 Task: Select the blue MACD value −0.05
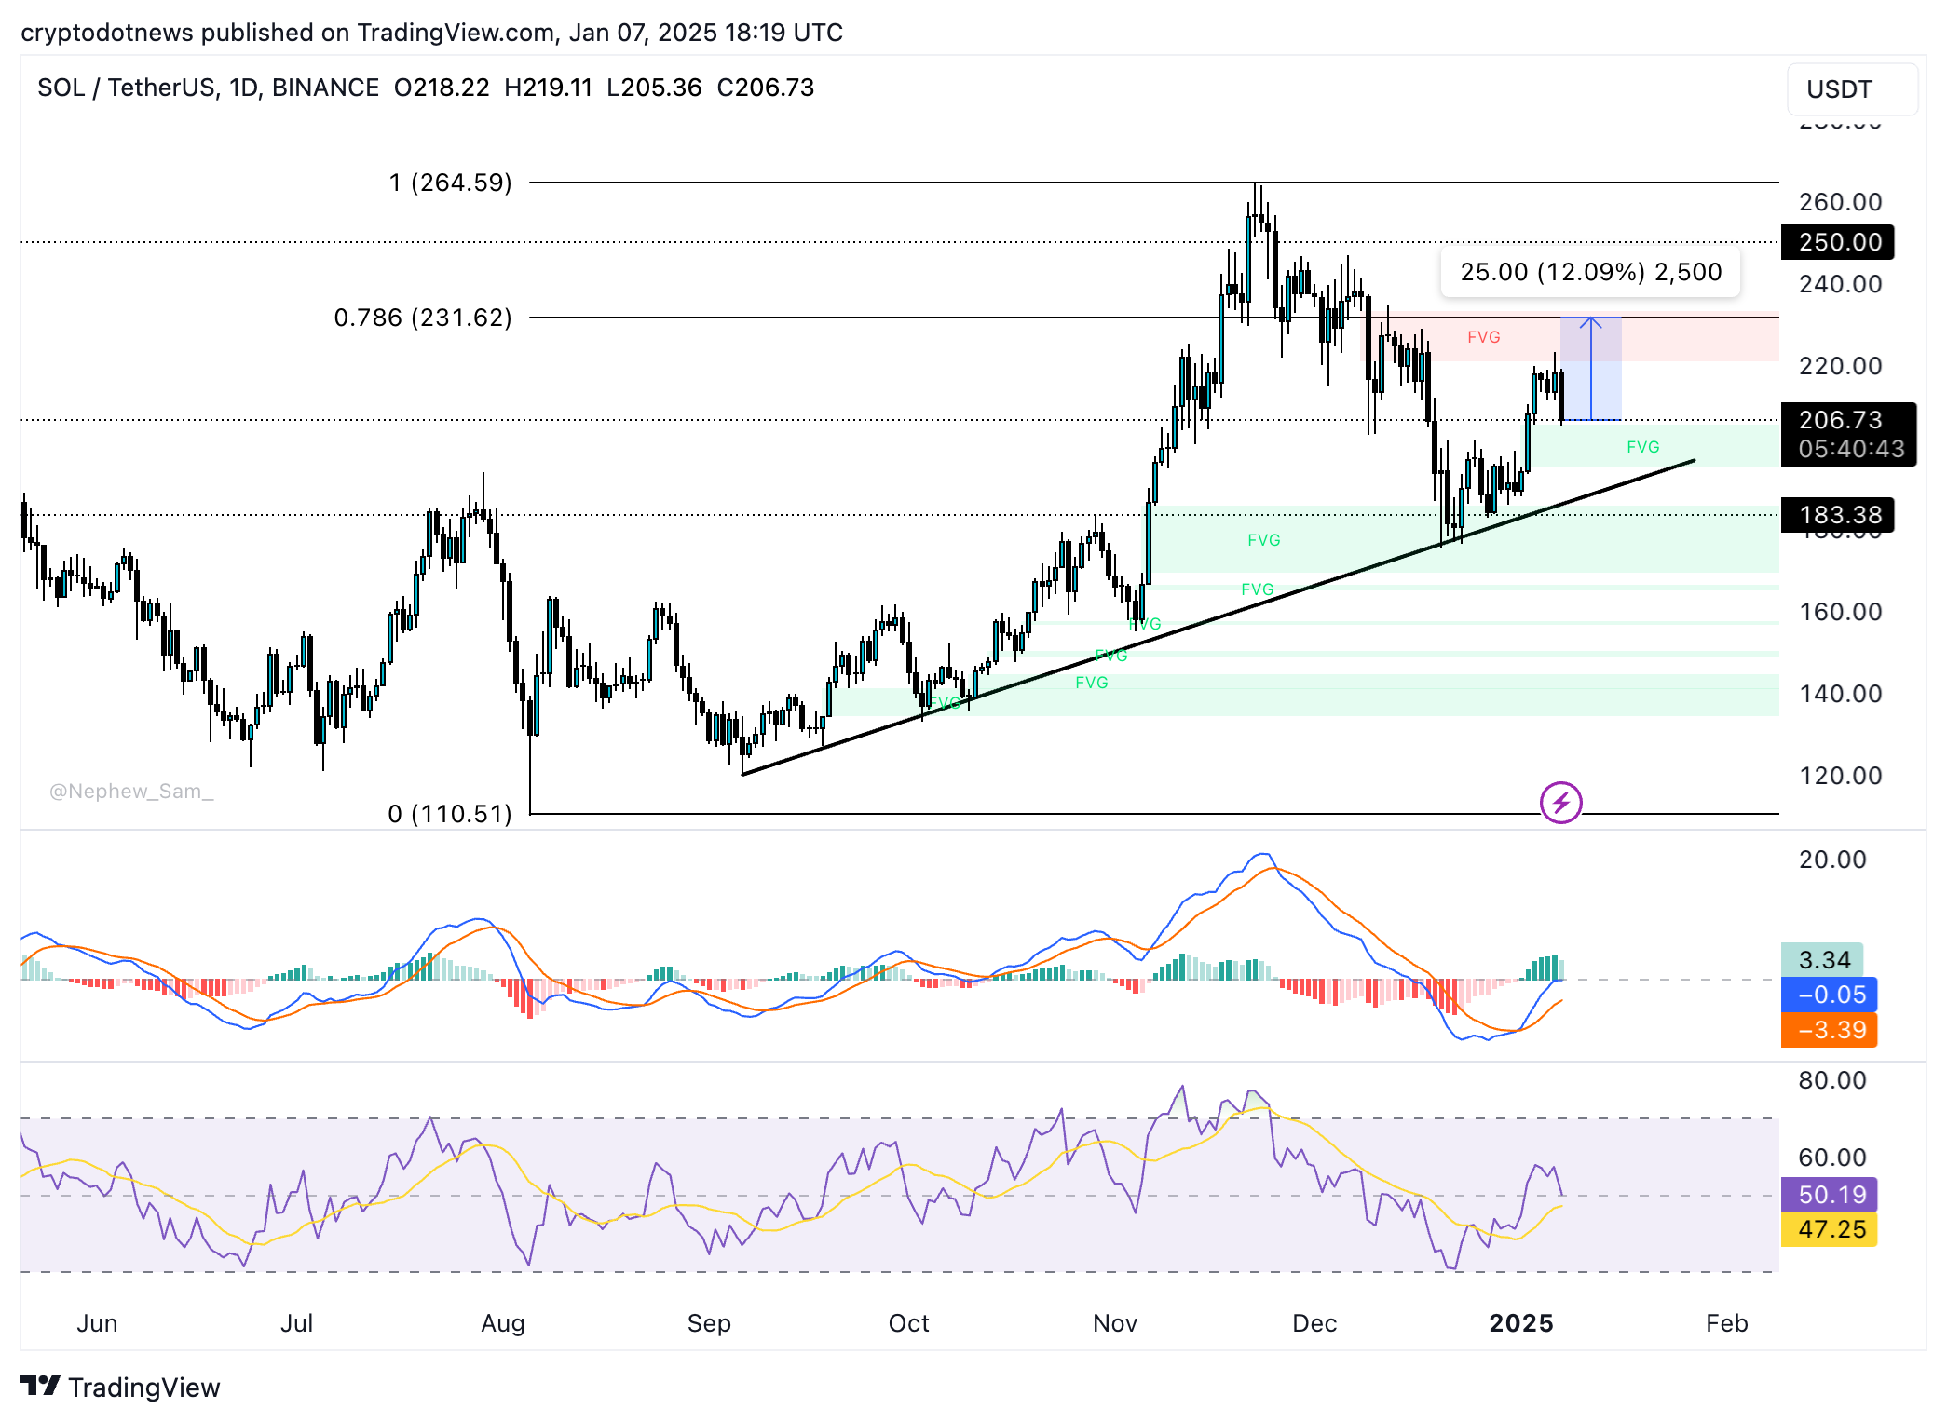pos(1829,995)
